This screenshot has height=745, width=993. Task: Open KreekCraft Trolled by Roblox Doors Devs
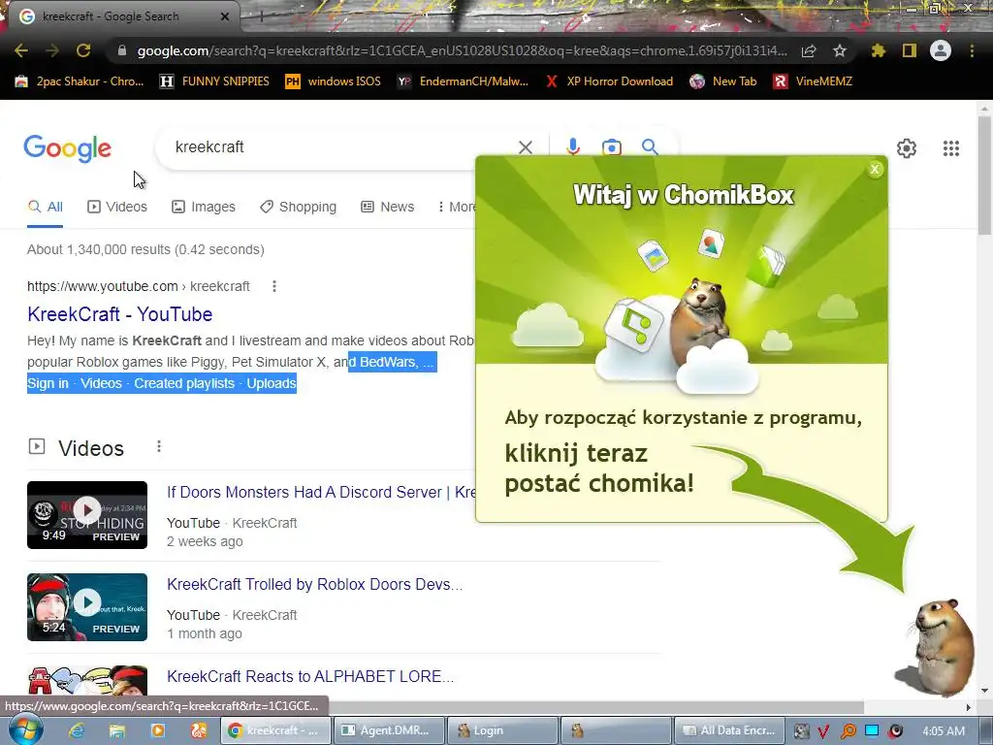coord(315,584)
